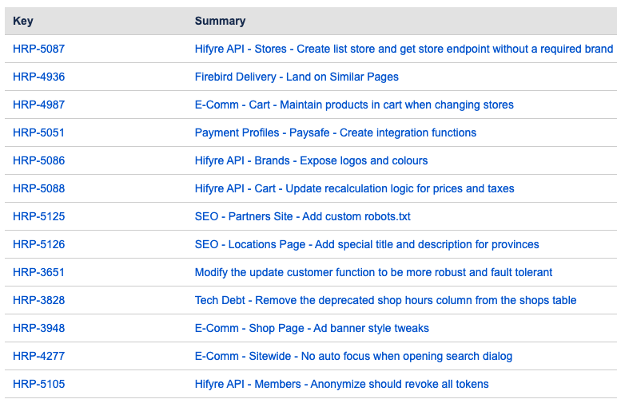
Task: Open Tech Debt deprecated shop hours summary
Action: [385, 300]
